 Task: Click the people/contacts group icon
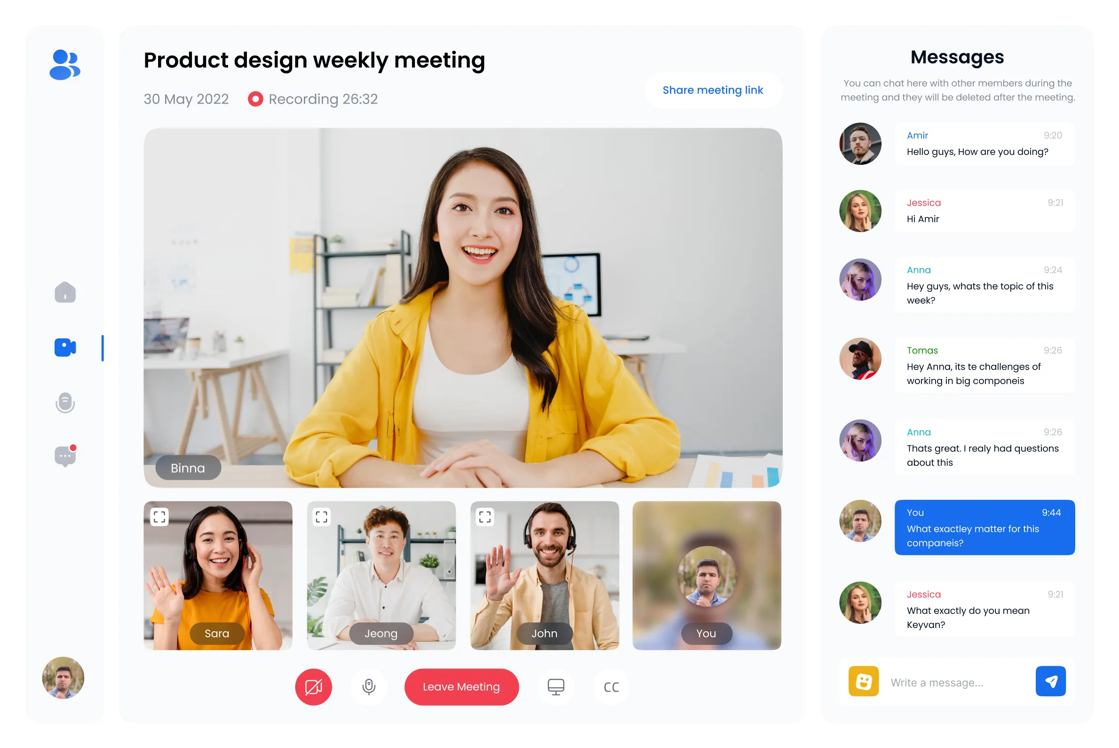pyautogui.click(x=65, y=65)
